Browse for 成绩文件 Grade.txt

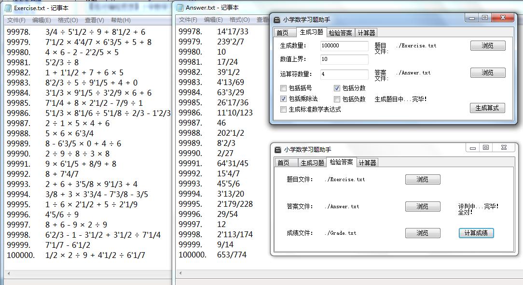click(x=423, y=233)
